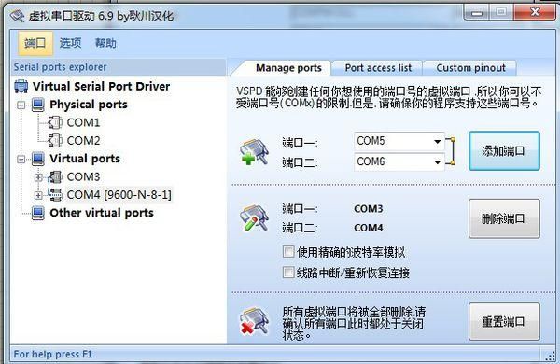
Task: Select Virtual ports tree label
Action: tap(85, 159)
